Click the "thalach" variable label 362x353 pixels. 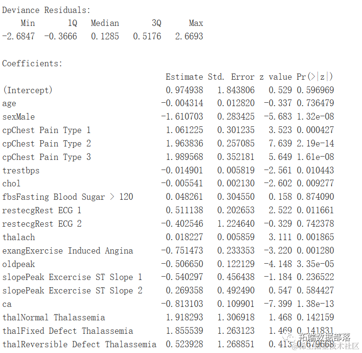(x=19, y=237)
